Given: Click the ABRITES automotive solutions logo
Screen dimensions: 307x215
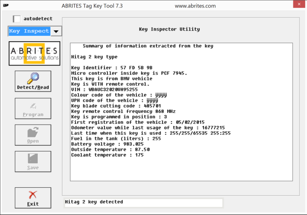Looking at the screenshot, I should click(x=35, y=53).
